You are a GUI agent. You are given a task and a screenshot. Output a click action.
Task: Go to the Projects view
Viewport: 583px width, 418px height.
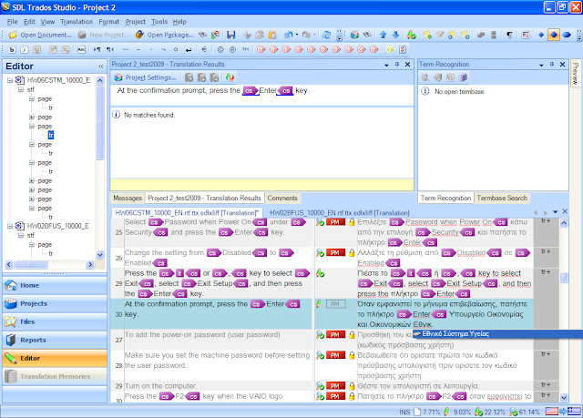(x=55, y=303)
